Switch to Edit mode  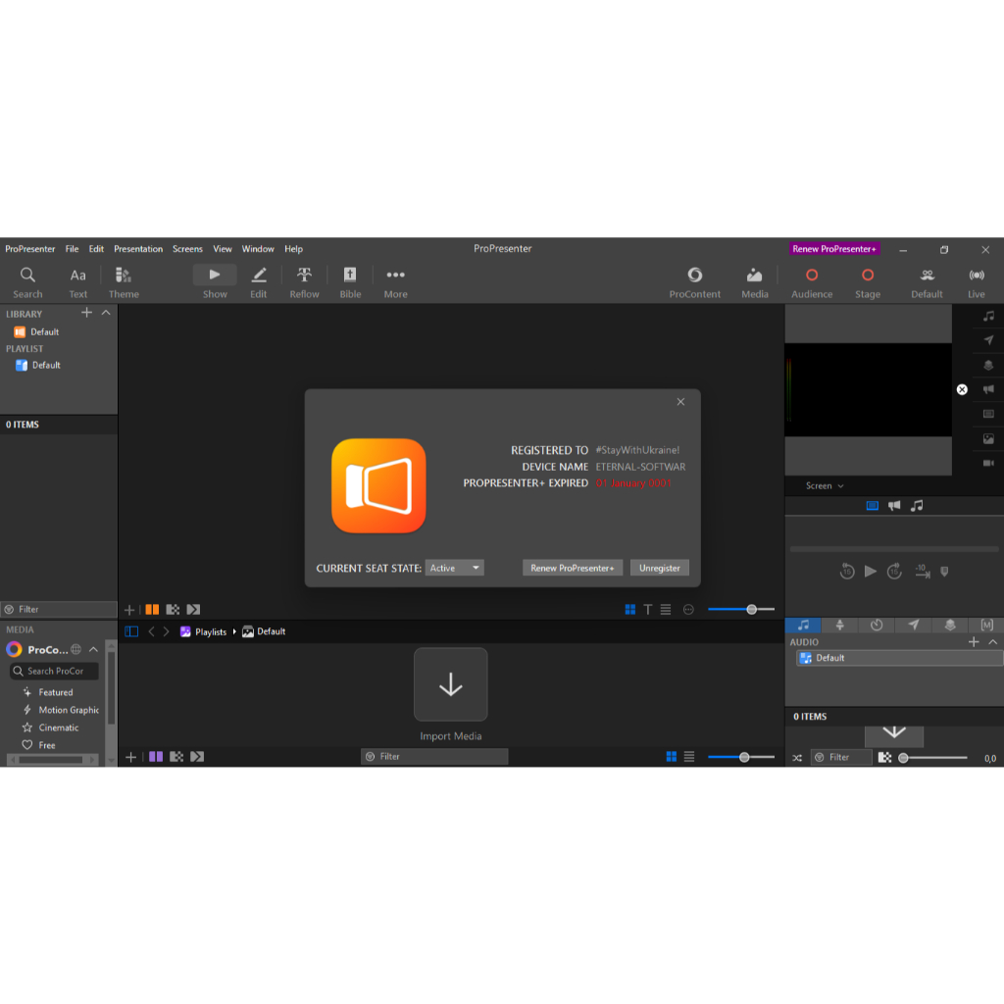259,282
